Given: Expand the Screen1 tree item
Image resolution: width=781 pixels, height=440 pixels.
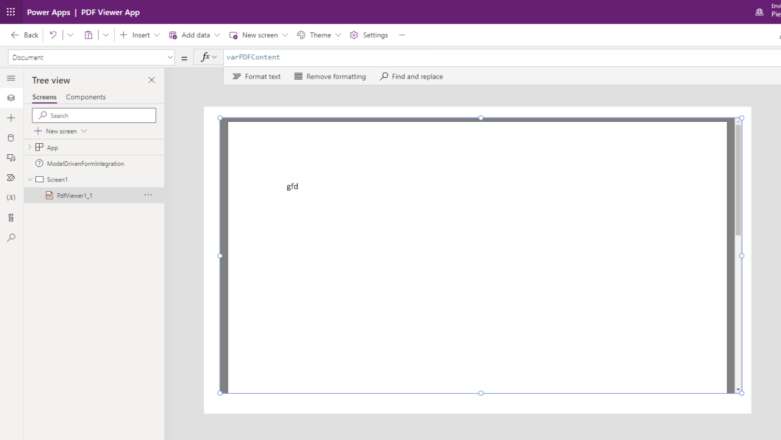Looking at the screenshot, I should pos(29,179).
